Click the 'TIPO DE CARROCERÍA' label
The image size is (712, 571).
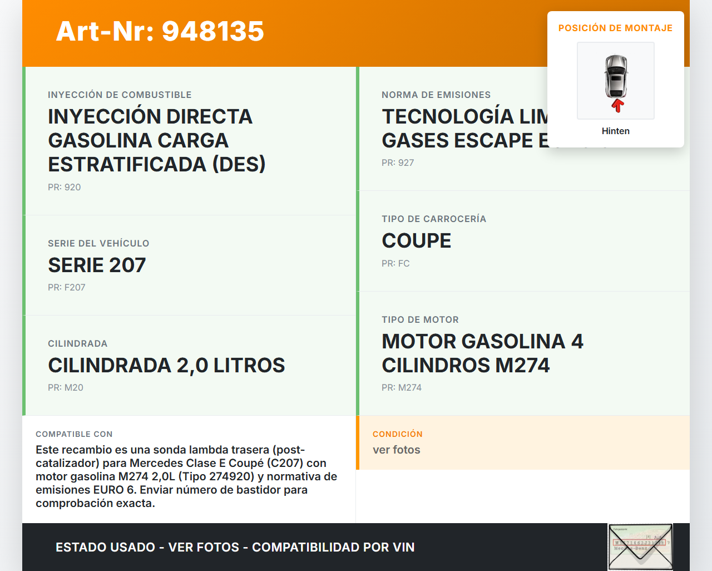click(434, 219)
